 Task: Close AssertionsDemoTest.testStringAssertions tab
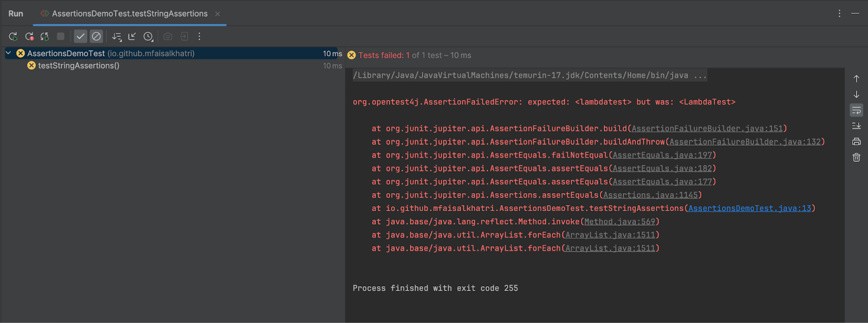(x=218, y=14)
